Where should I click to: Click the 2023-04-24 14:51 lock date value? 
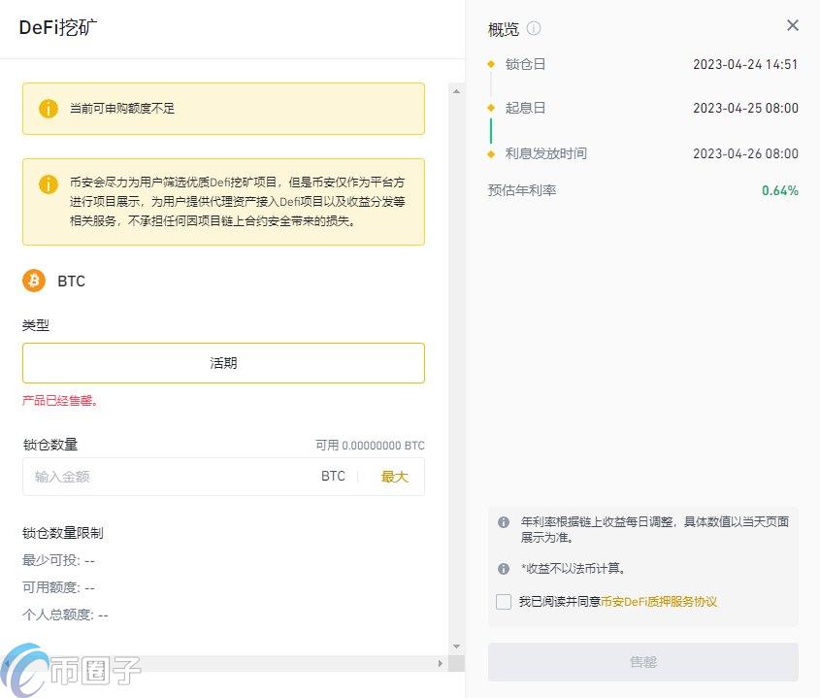[x=745, y=64]
